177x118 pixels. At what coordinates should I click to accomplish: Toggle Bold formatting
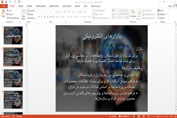click(x=39, y=17)
